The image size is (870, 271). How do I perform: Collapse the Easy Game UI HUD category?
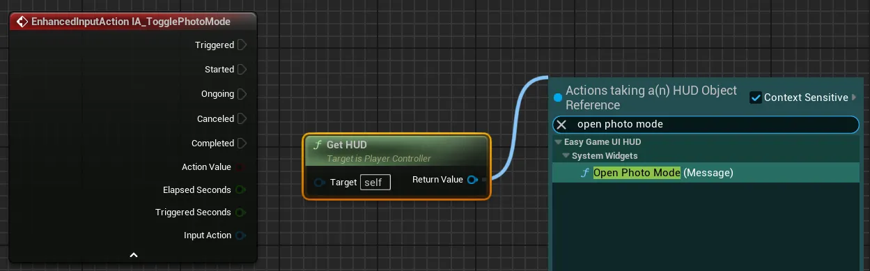click(x=558, y=142)
